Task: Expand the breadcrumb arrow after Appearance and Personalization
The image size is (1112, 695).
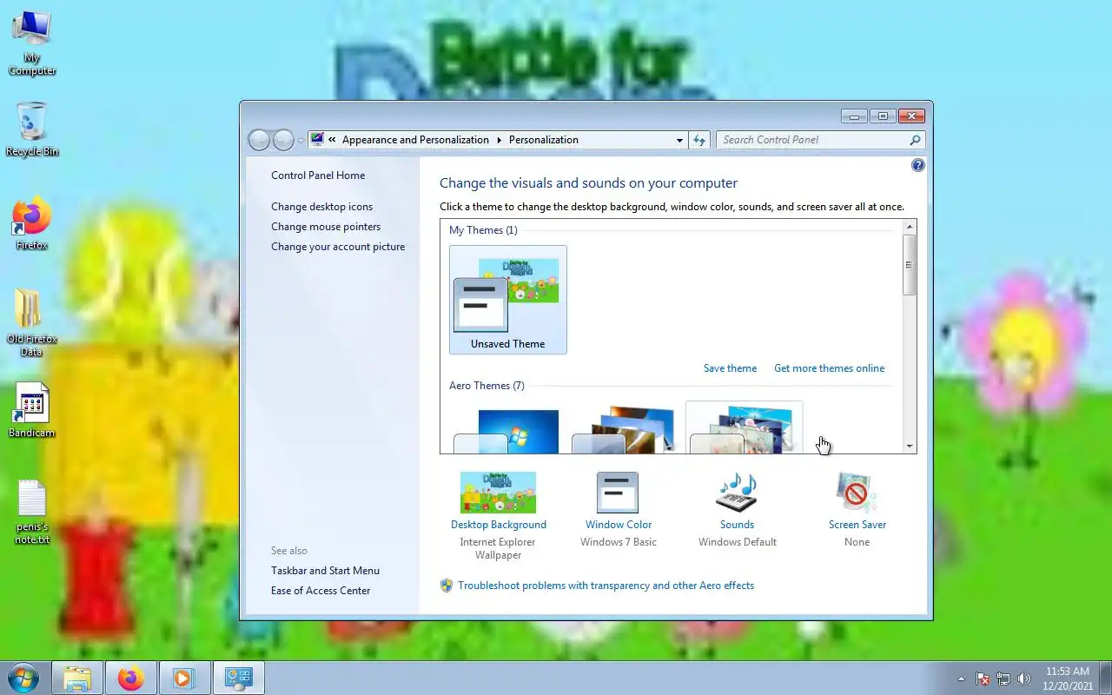Action: click(500, 140)
